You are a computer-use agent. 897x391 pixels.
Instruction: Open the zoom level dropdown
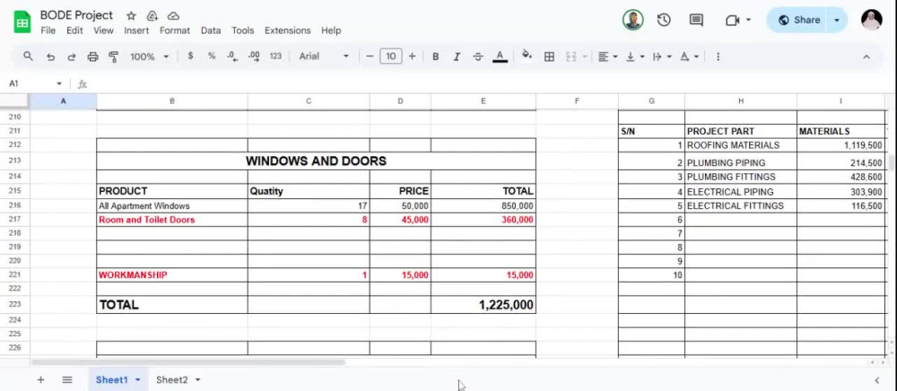pyautogui.click(x=149, y=56)
